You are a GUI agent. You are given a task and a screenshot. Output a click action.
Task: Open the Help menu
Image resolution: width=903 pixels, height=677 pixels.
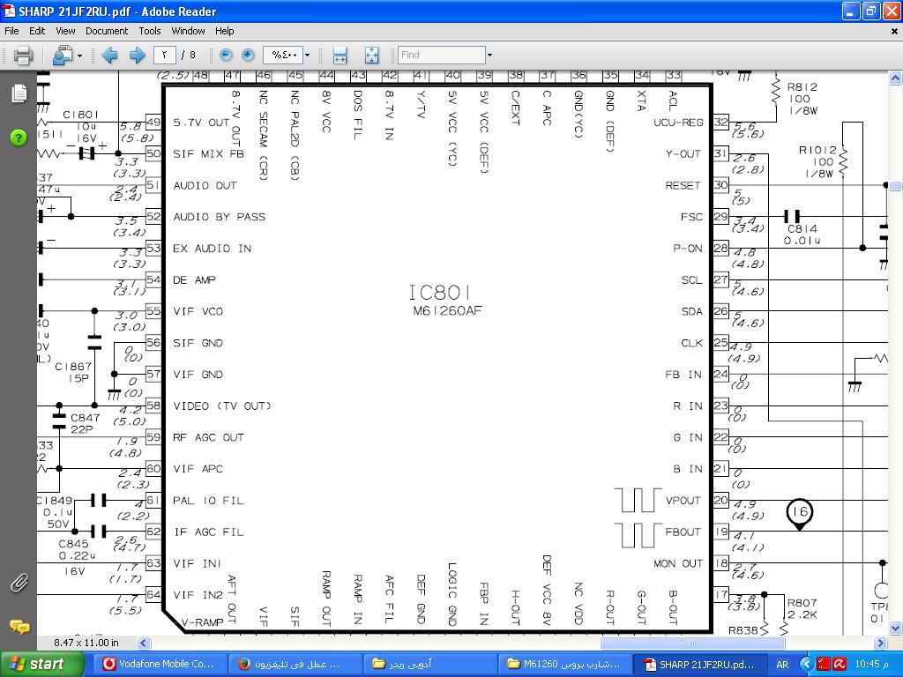pyautogui.click(x=225, y=31)
